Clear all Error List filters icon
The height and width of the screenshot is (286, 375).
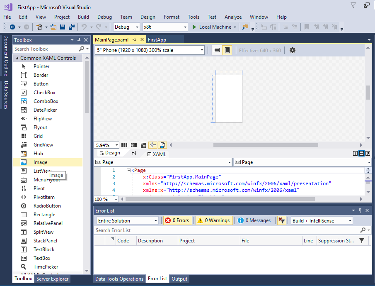pos(281,220)
